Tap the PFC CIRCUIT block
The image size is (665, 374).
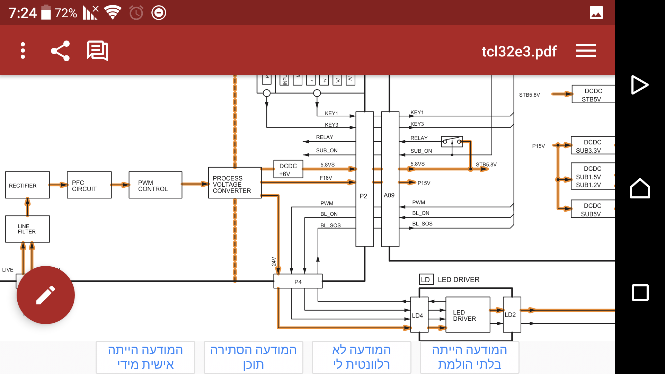(x=89, y=185)
